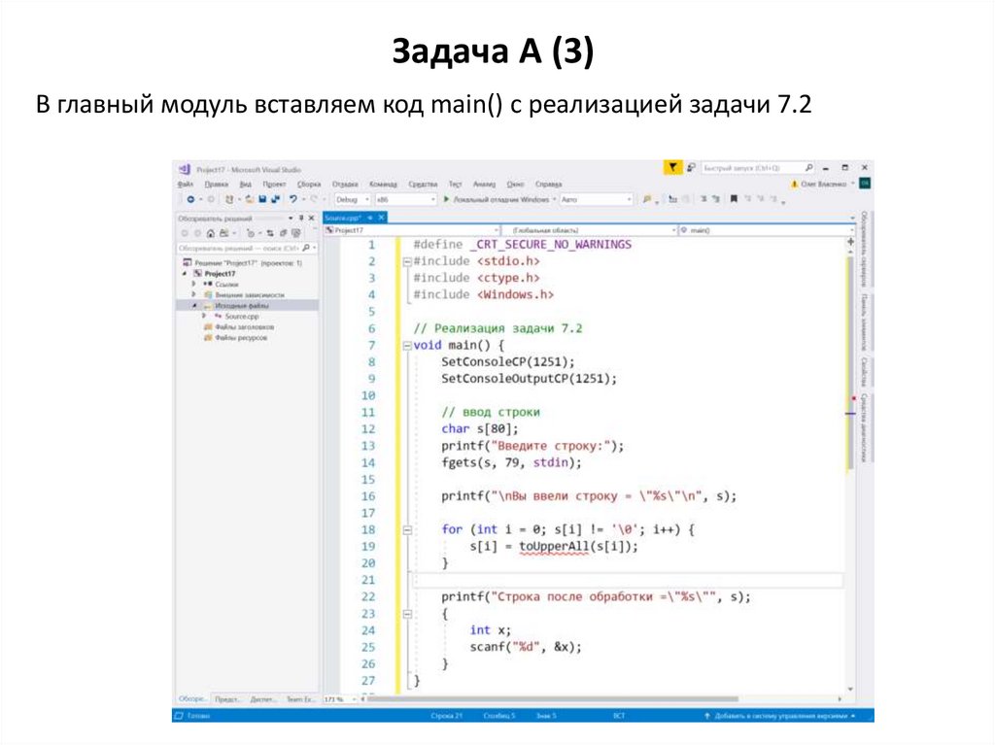
Task: Collapse the for loop code block
Action: [406, 529]
